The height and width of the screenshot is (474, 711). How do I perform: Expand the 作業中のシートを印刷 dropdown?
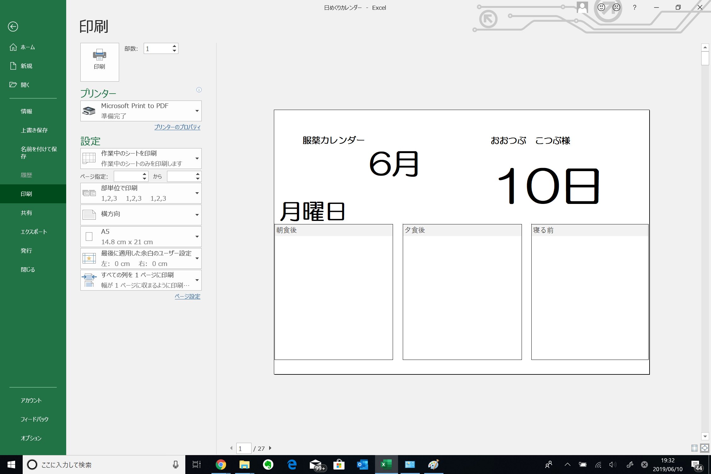pos(141,159)
